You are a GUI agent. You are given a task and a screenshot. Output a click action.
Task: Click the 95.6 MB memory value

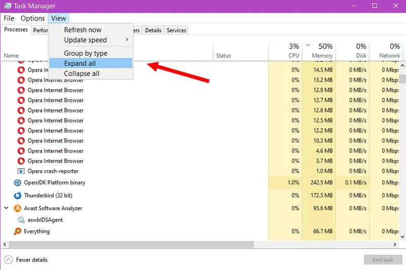pos(323,208)
